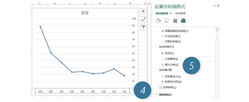This screenshot has width=249, height=102.
Task: Switch to 坐标轴选项 tab
Action: (x=162, y=13)
